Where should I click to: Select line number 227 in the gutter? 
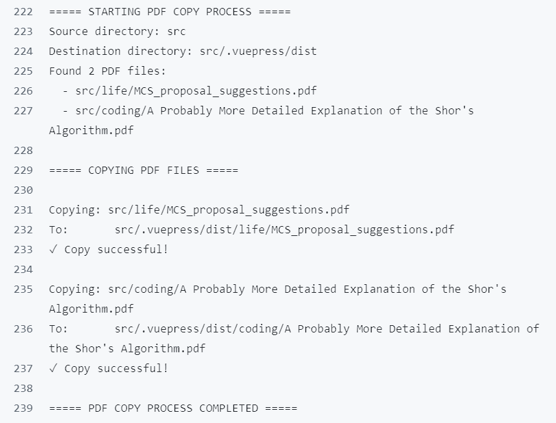tap(23, 111)
